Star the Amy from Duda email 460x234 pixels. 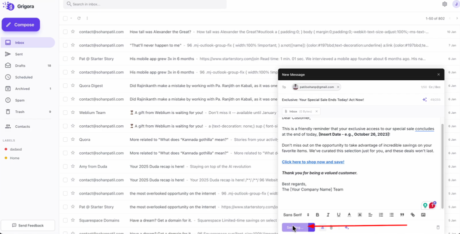[73, 166]
